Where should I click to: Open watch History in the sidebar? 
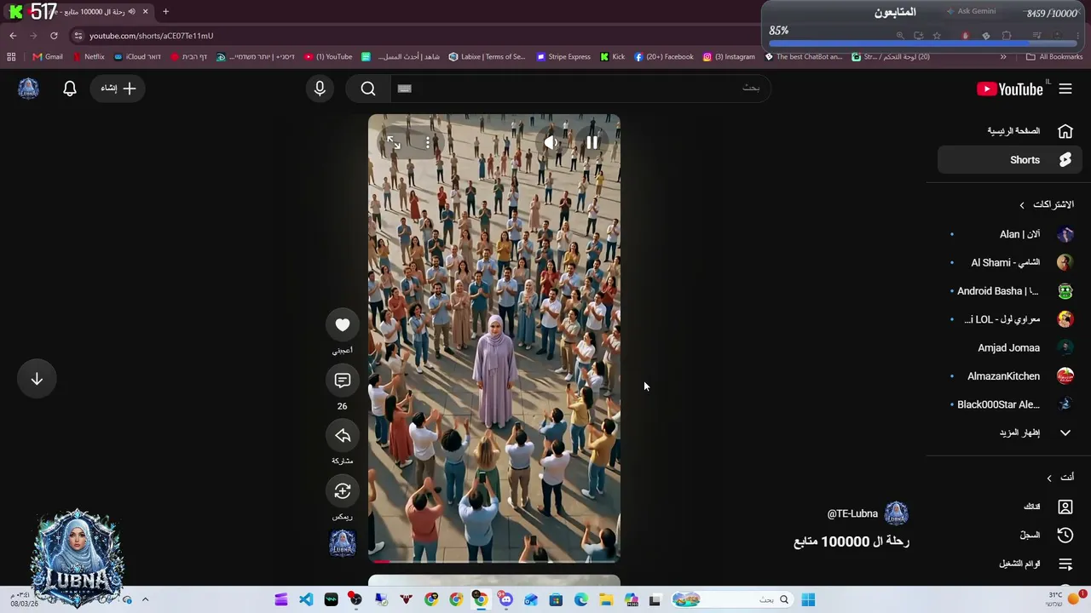(x=1010, y=535)
